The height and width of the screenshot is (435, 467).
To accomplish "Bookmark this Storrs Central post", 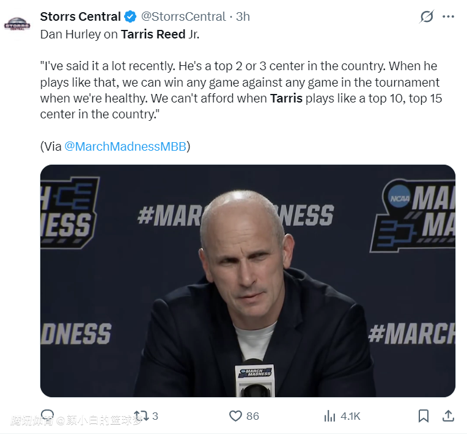I will [423, 416].
